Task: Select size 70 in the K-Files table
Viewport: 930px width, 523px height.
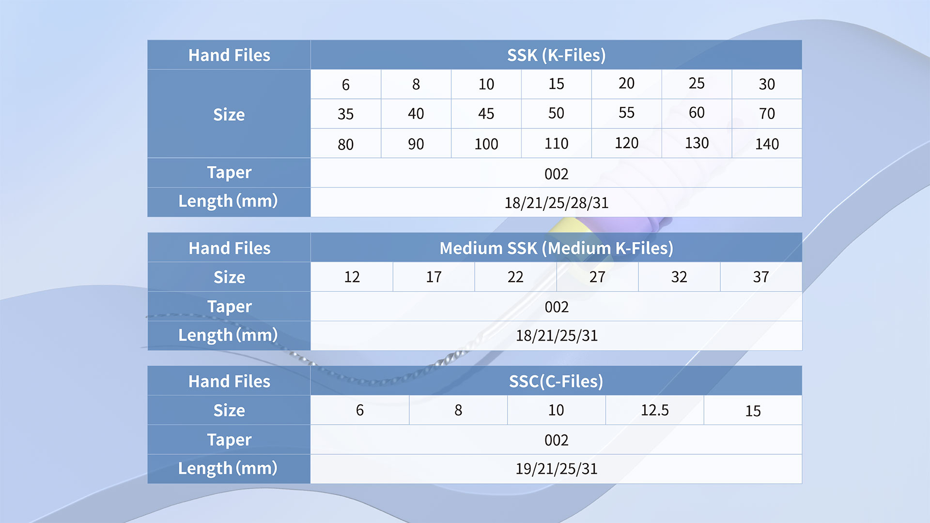Action: pyautogui.click(x=767, y=114)
